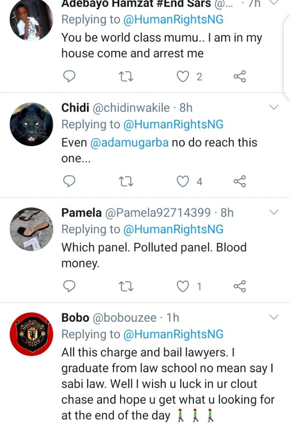This screenshot has height=428, width=290.
Task: Share Pamela's tweet
Action: [x=239, y=286]
